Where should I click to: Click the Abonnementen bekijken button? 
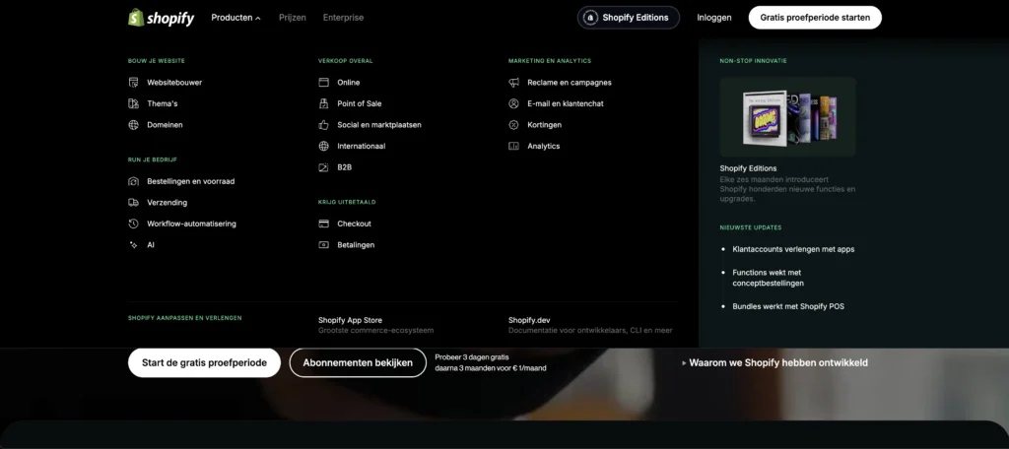pos(358,362)
